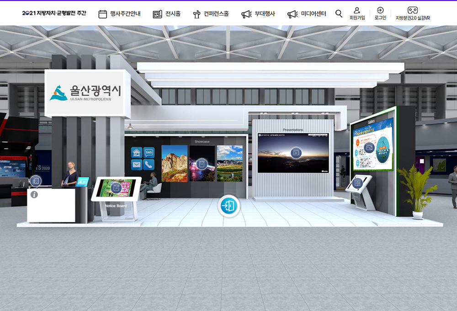Click the Presentations label above the video
Viewport: 457px width, 311px height.
click(x=293, y=130)
